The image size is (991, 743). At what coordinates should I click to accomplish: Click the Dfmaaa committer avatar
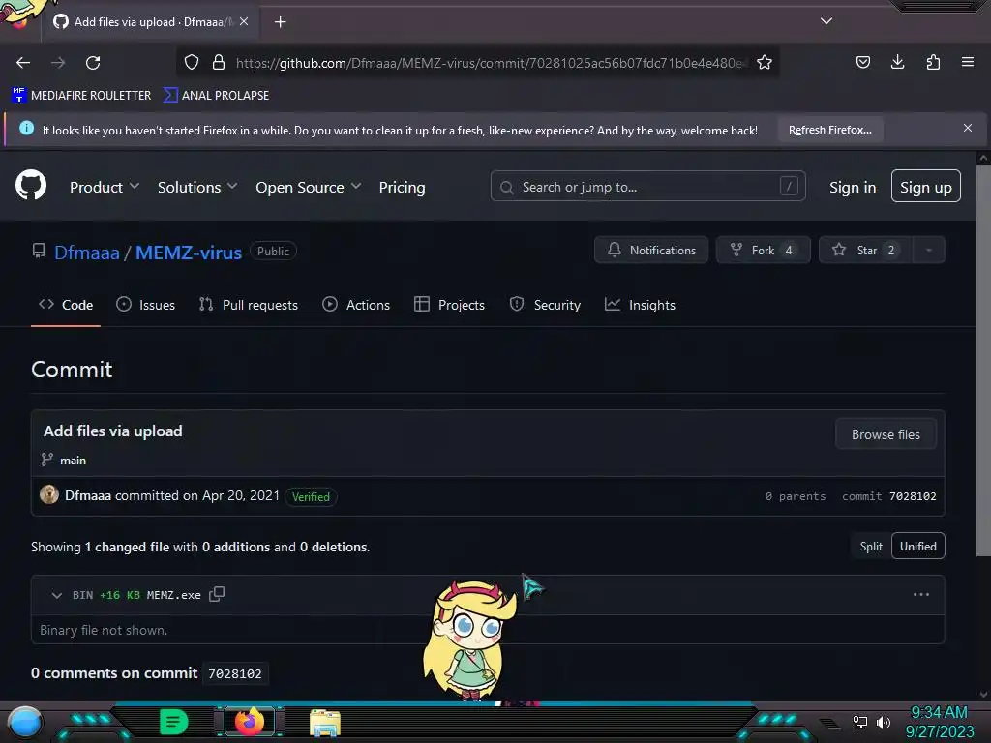click(x=48, y=494)
